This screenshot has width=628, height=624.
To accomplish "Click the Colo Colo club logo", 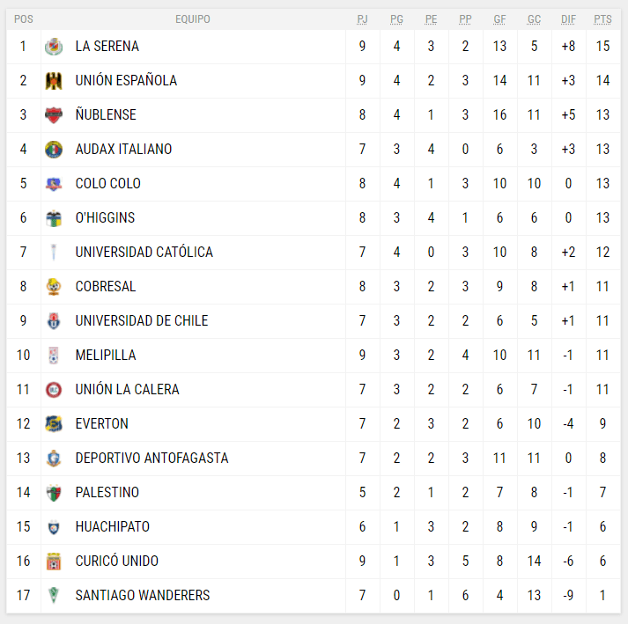I will pyautogui.click(x=54, y=184).
